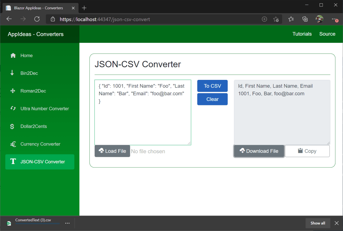Open Bin2Dec converter from sidebar
The image size is (343, 231).
click(x=29, y=73)
